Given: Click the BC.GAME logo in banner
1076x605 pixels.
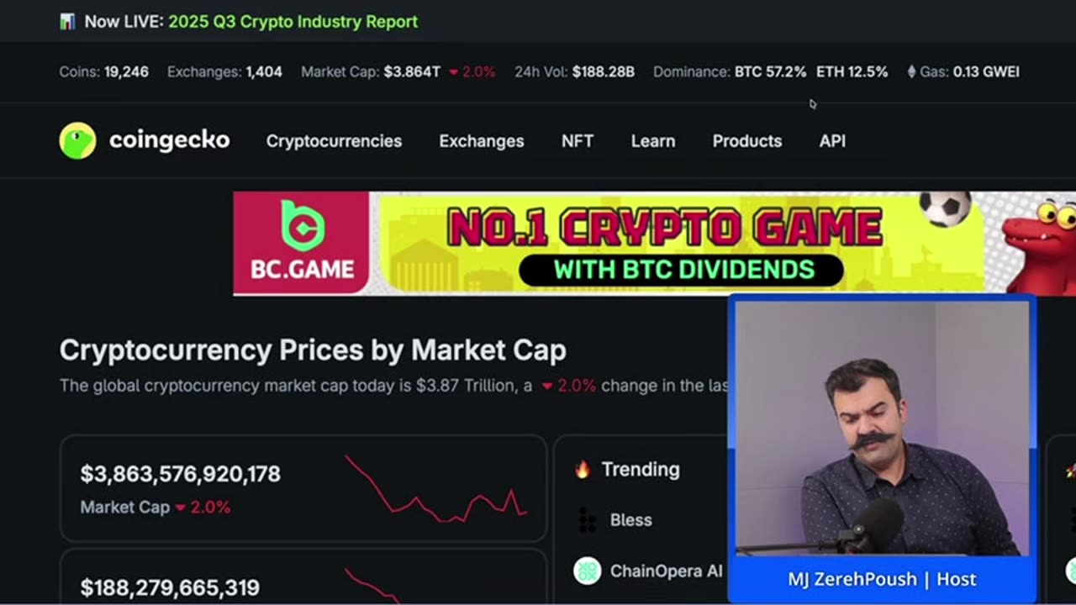Looking at the screenshot, I should pyautogui.click(x=302, y=243).
